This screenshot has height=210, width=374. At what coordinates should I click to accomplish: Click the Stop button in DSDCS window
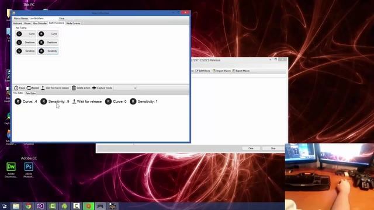(273, 148)
